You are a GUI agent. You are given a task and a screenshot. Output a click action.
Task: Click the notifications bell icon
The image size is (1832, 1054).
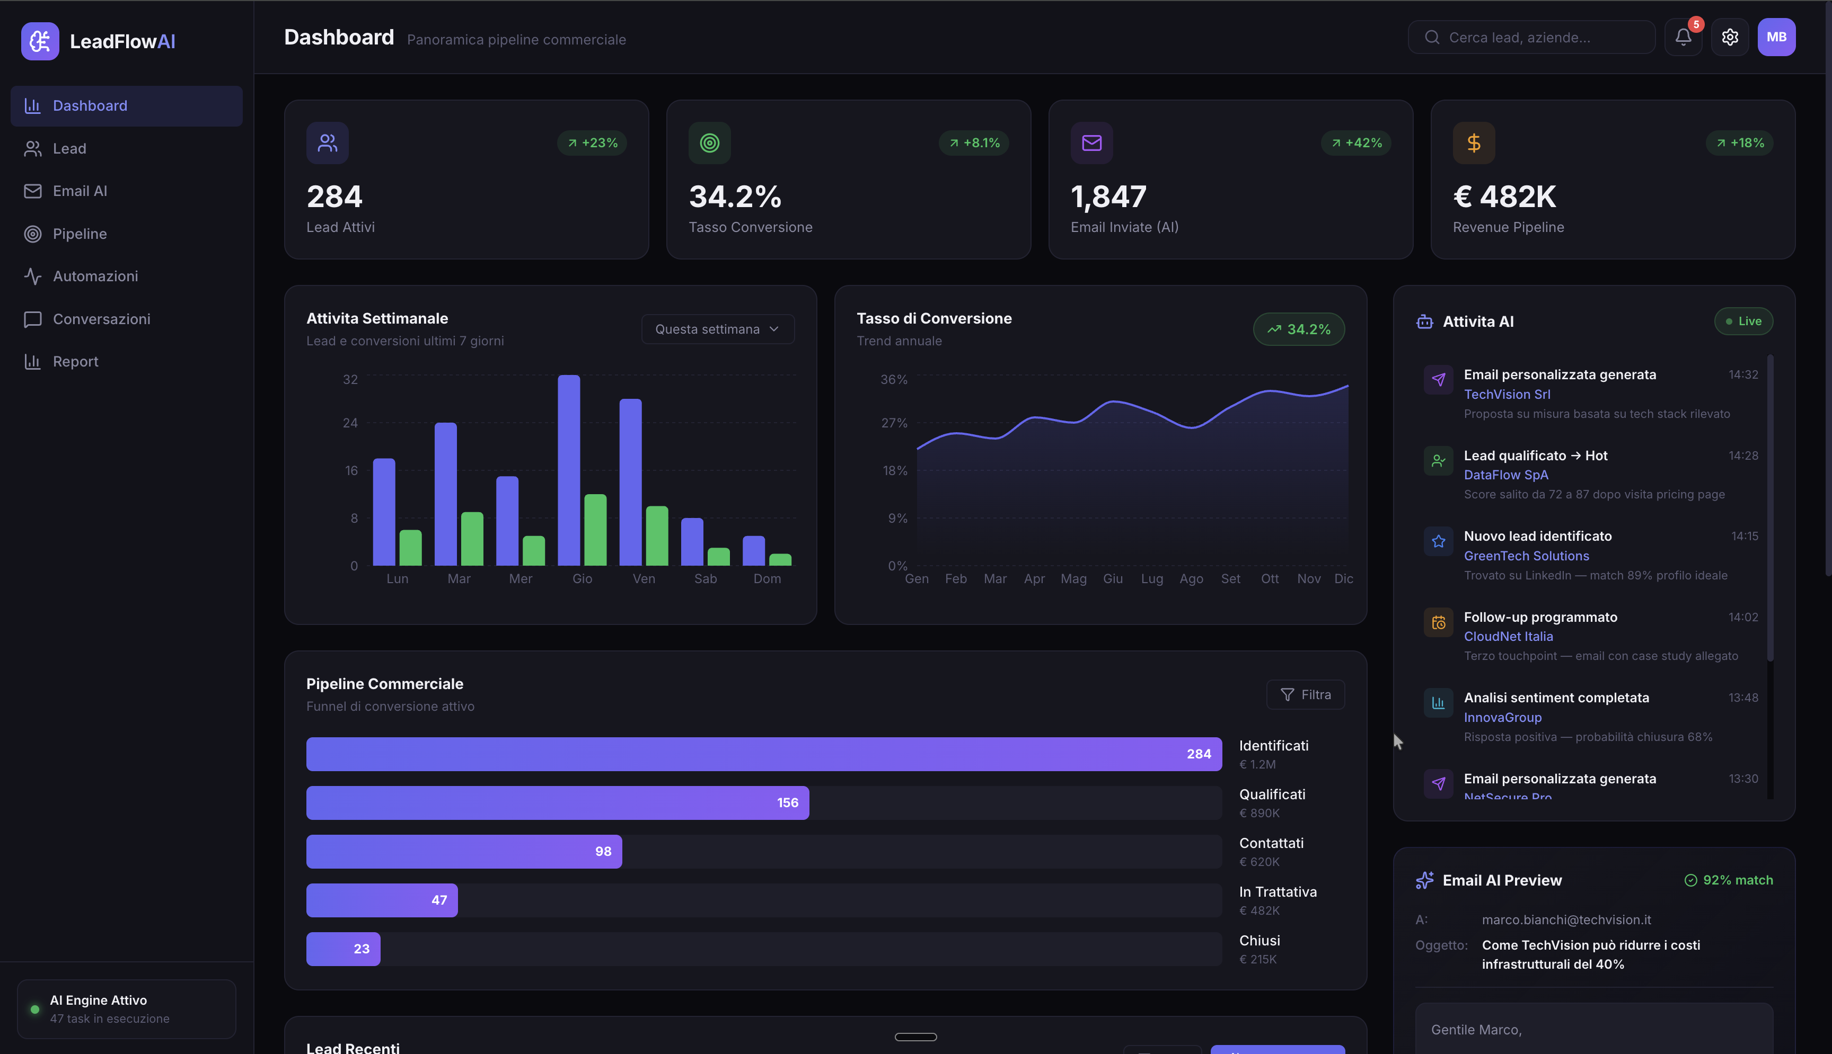[1682, 37]
